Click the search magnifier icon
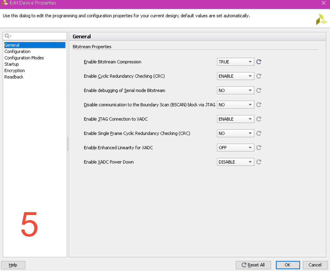330x271 pixels. (8, 36)
